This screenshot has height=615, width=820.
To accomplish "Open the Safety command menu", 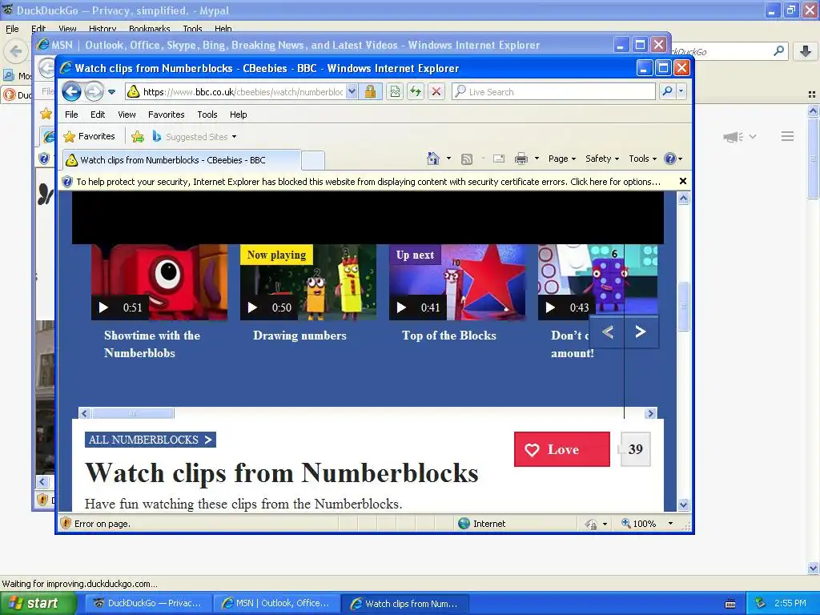I will pyautogui.click(x=602, y=159).
